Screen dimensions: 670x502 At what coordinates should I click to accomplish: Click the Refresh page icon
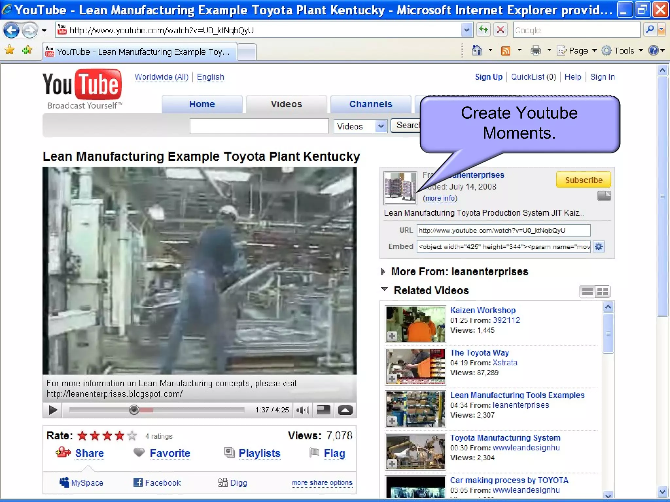coord(483,30)
